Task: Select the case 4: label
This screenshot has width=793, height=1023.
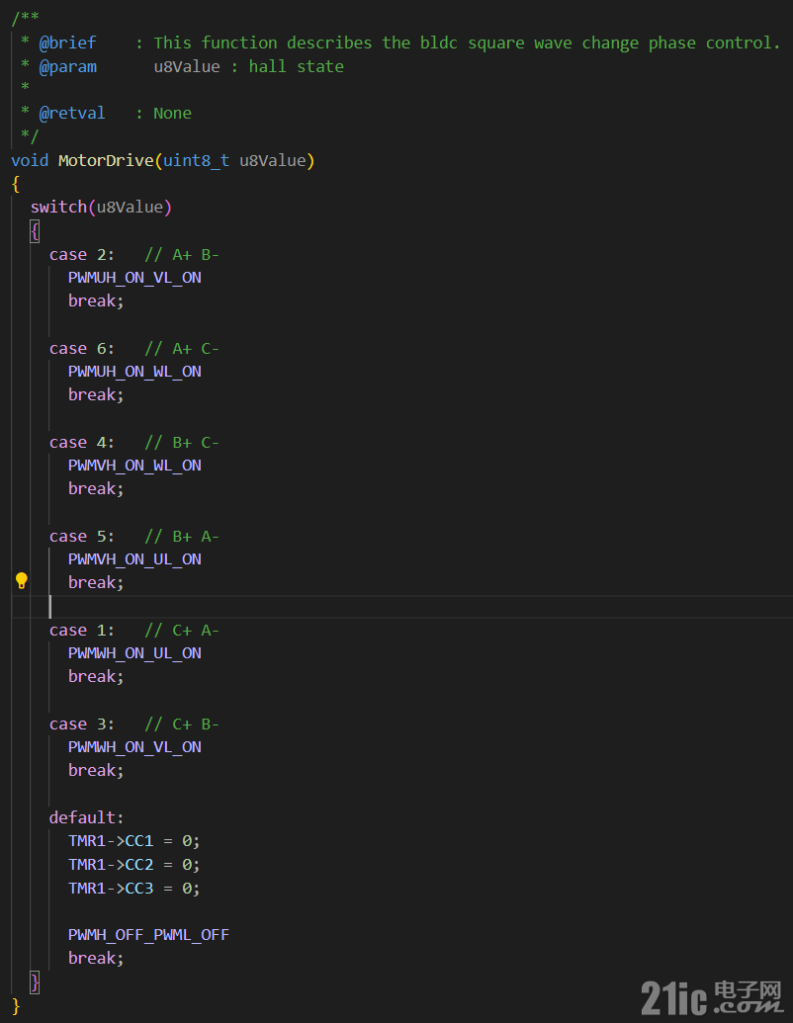Action: (82, 443)
